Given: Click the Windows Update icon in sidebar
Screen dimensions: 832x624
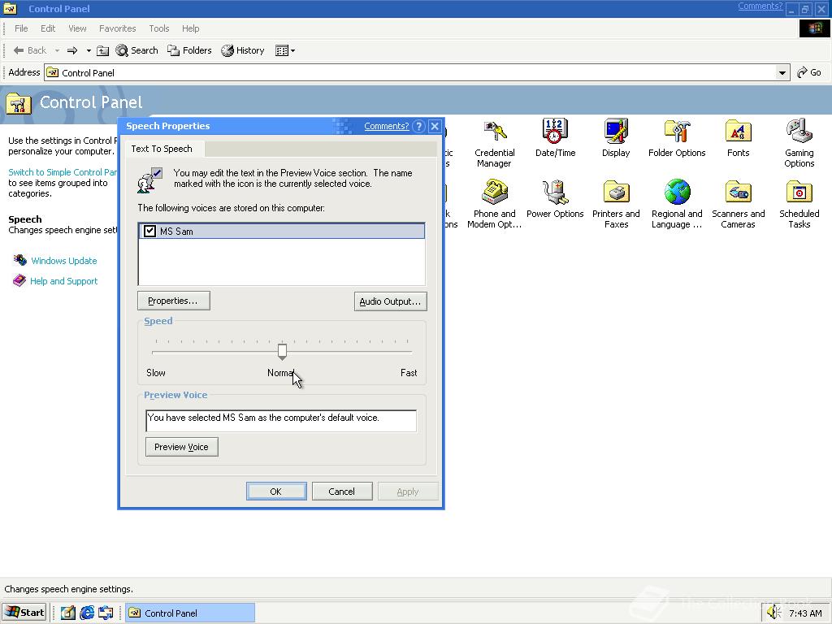Looking at the screenshot, I should pyautogui.click(x=19, y=260).
